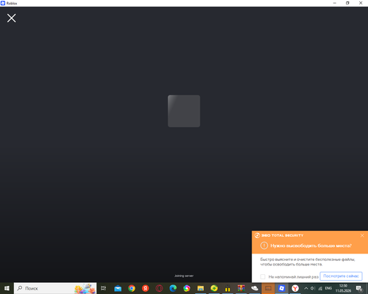Open network settings in system tray
The height and width of the screenshot is (294, 368).
tap(320, 288)
